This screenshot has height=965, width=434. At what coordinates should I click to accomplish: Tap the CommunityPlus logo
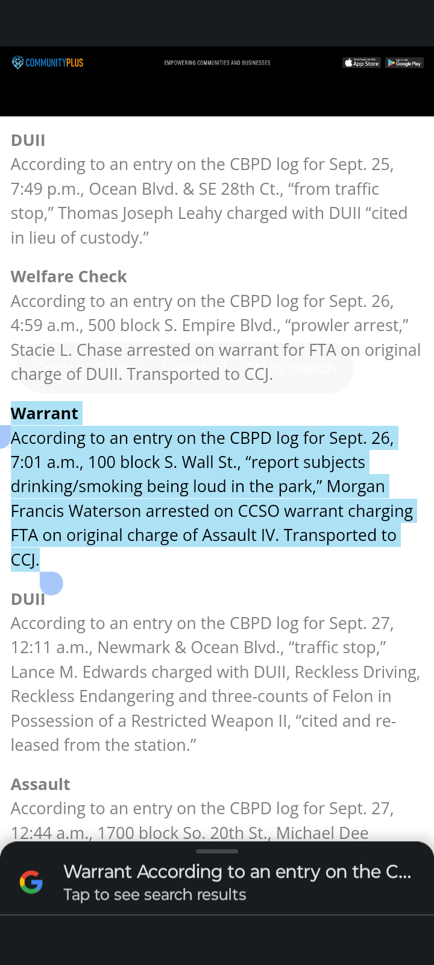[48, 62]
